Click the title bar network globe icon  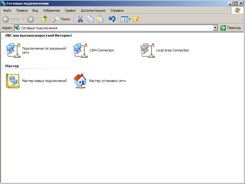point(3,3)
